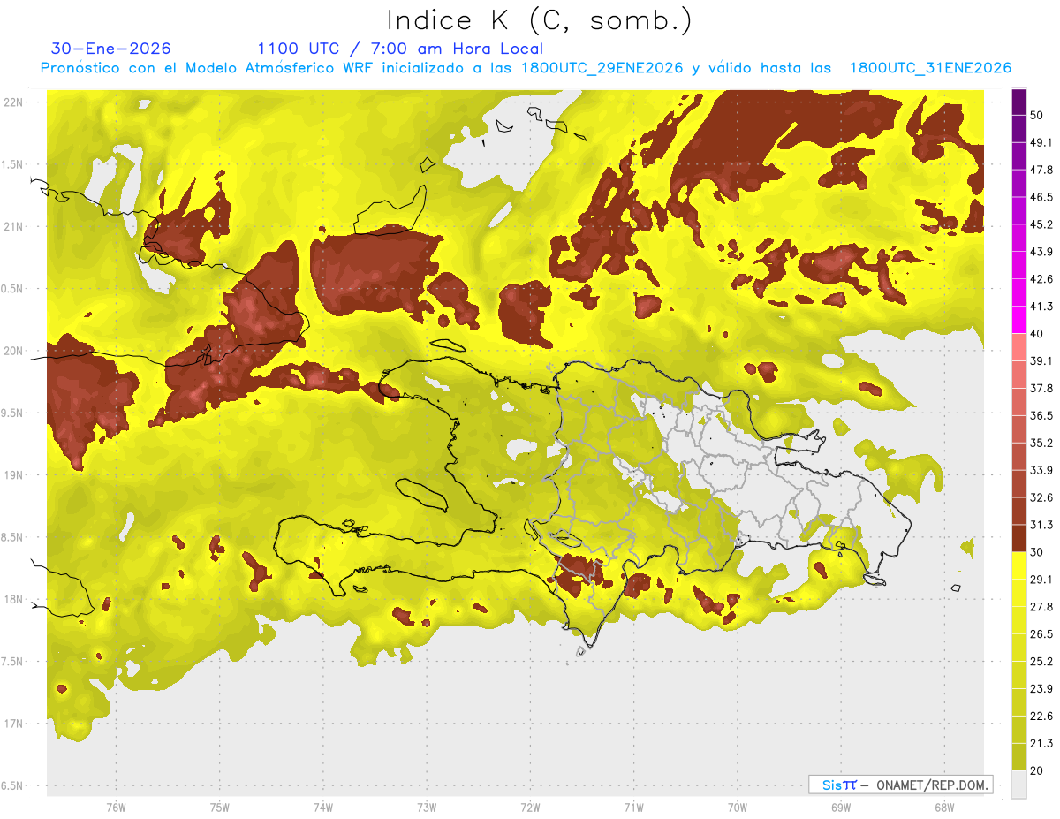
Task: Click the colorbar value '22.6'
Action: coord(1041,717)
